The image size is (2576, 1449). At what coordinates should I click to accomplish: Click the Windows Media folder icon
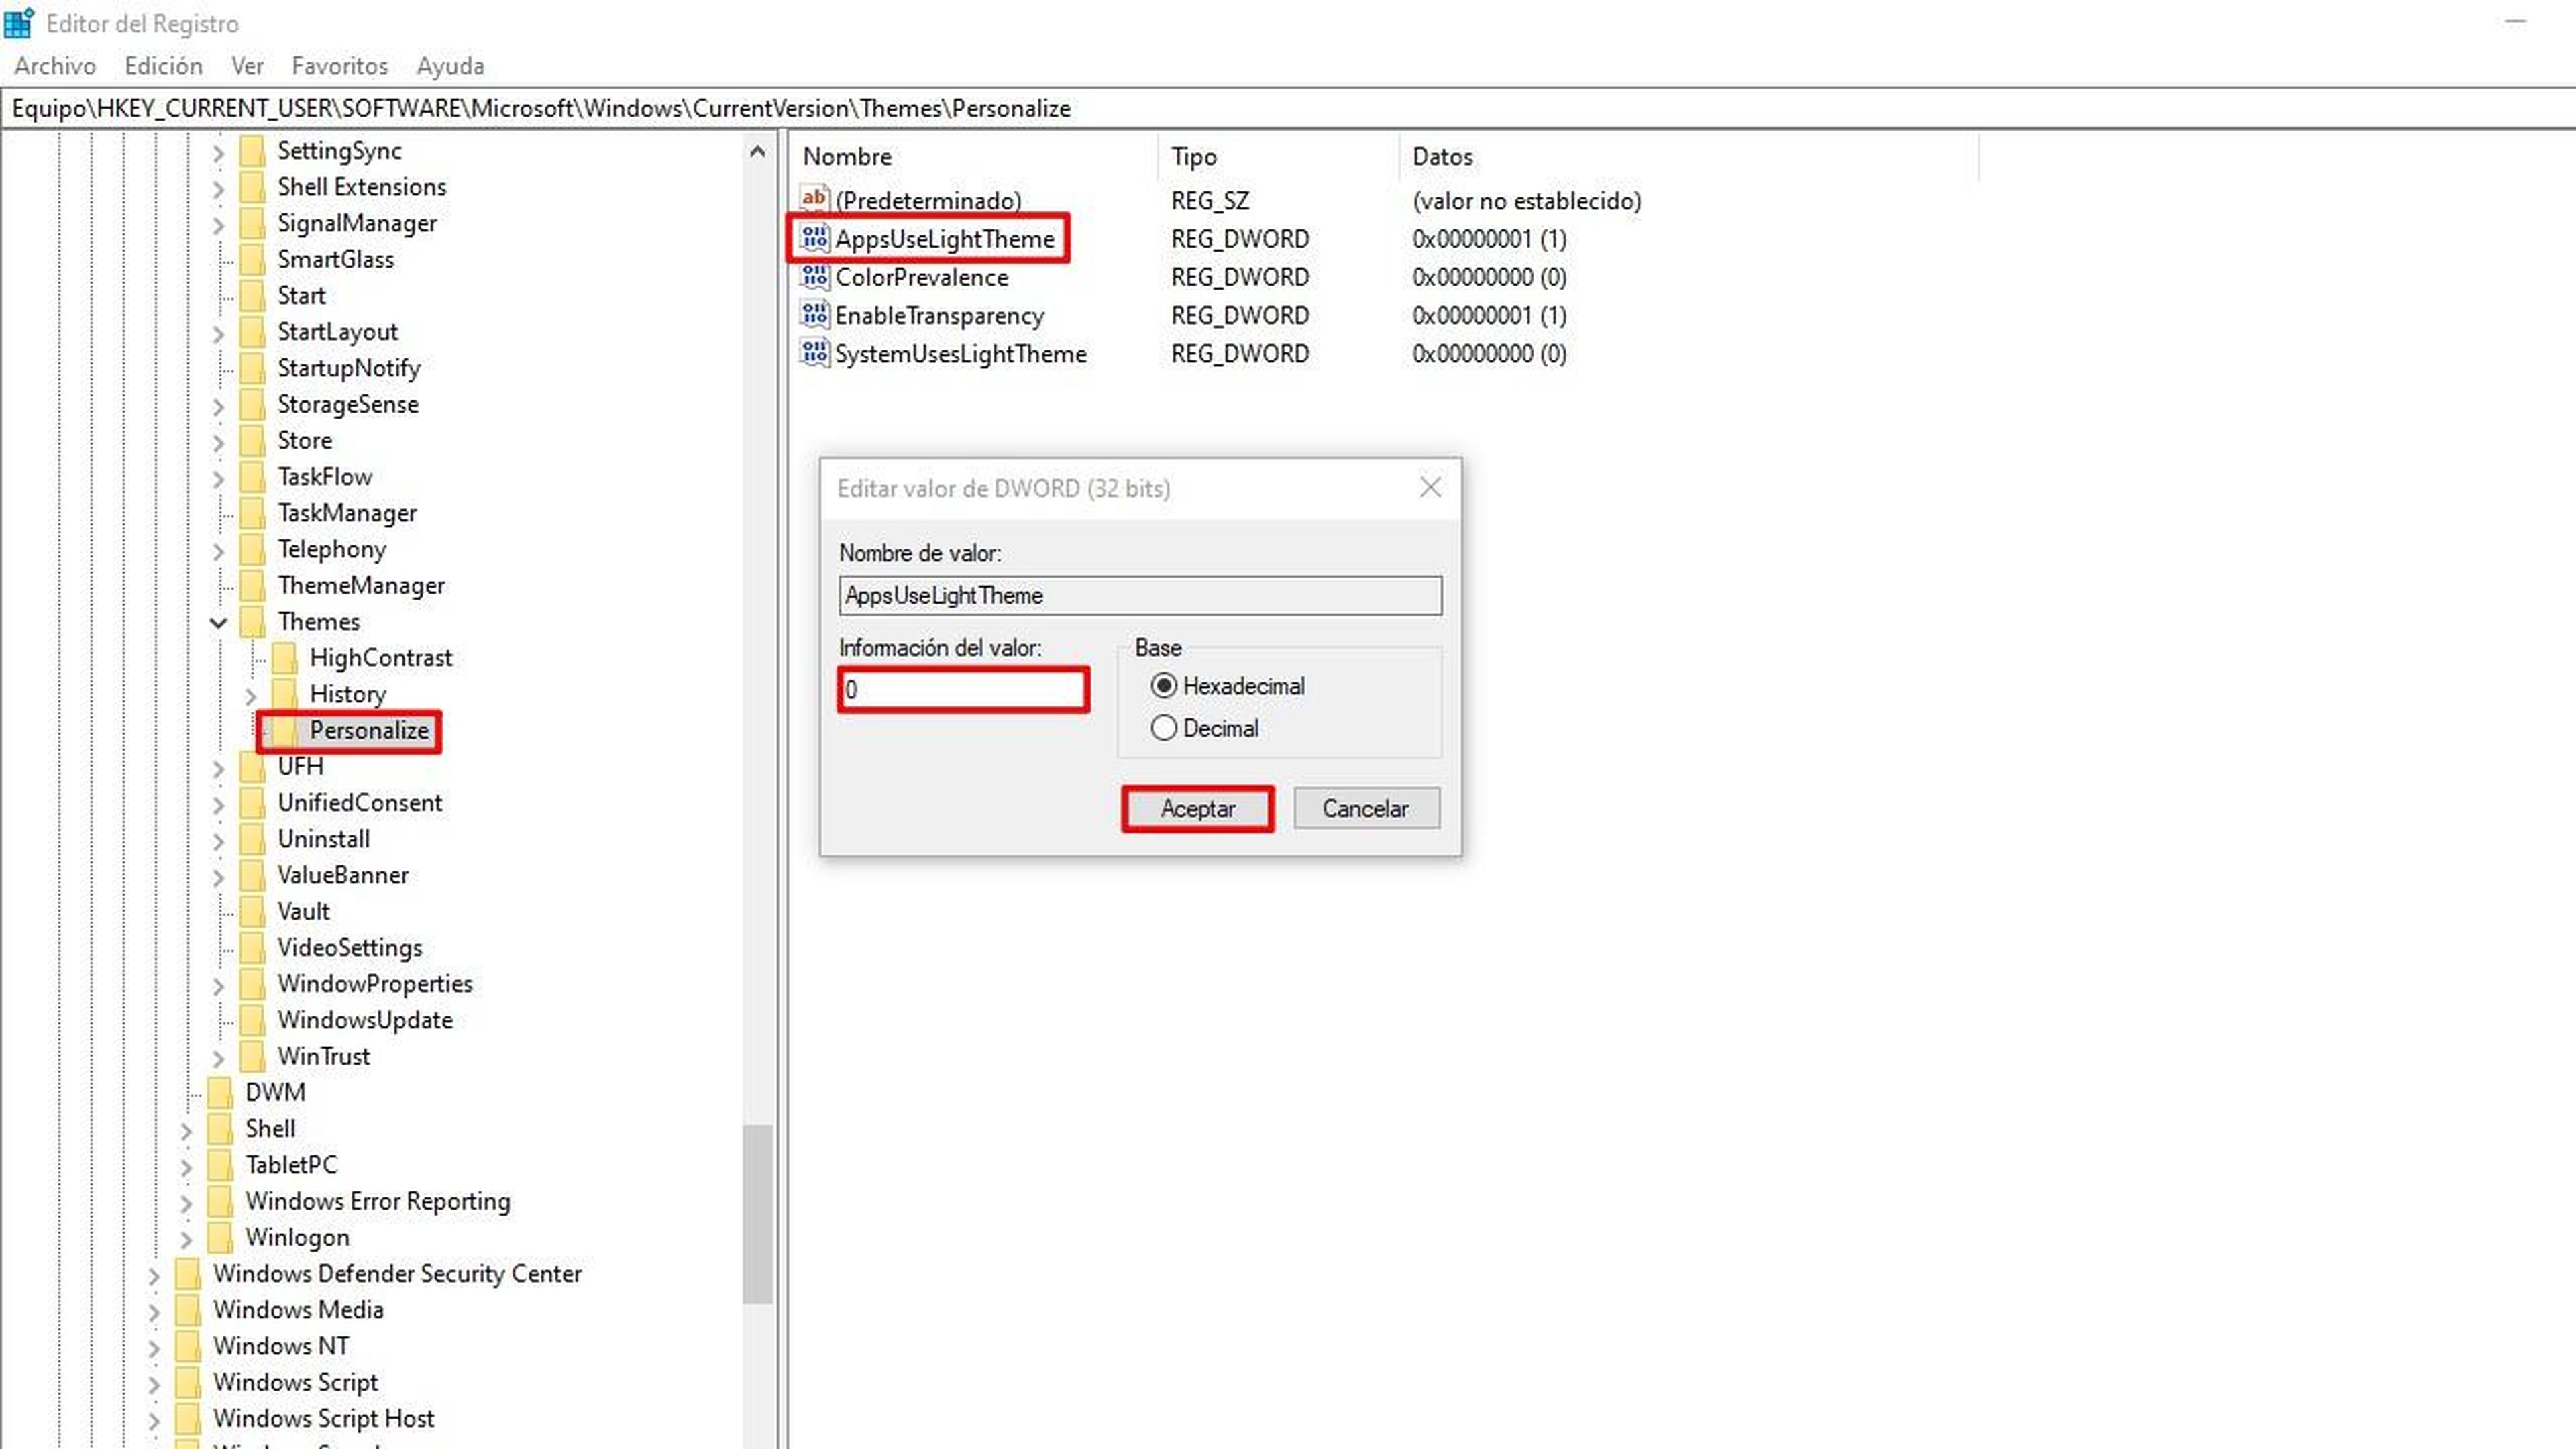188,1310
